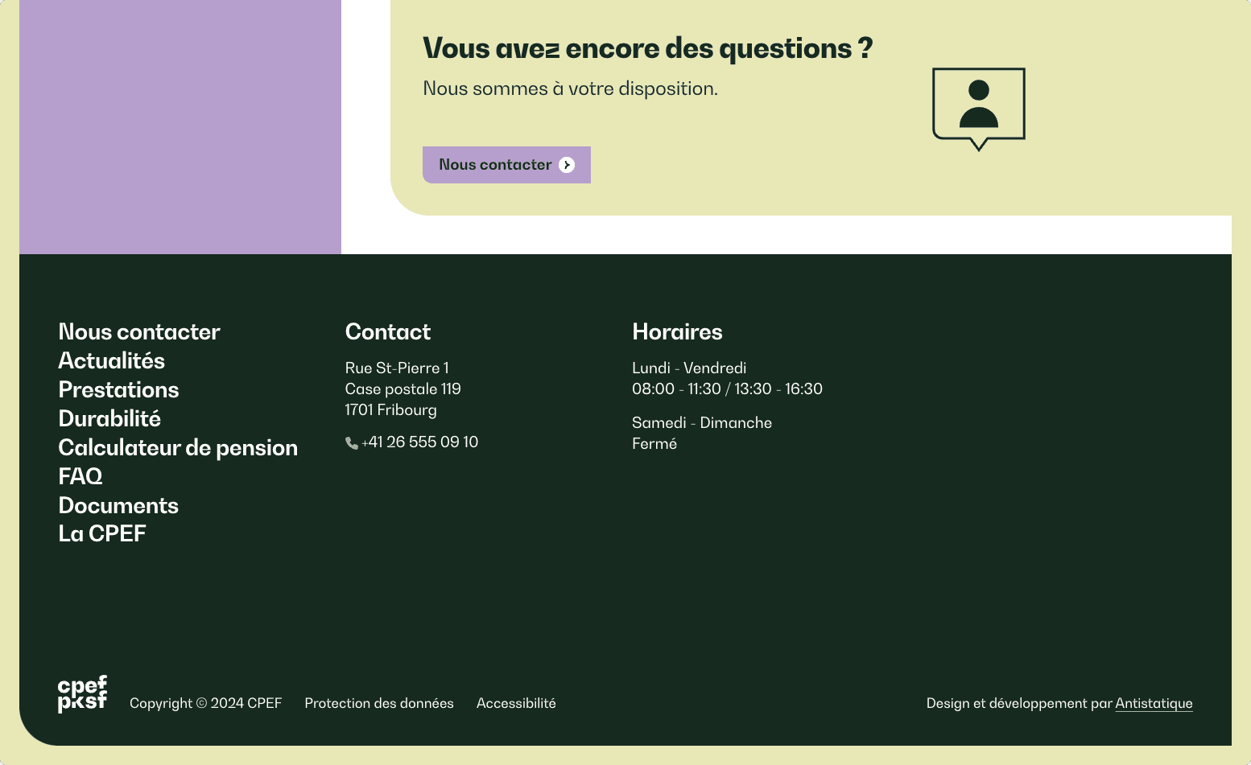Click Copyright © 2024 CPEF text
Screen dimensions: 1251x765
pos(206,703)
